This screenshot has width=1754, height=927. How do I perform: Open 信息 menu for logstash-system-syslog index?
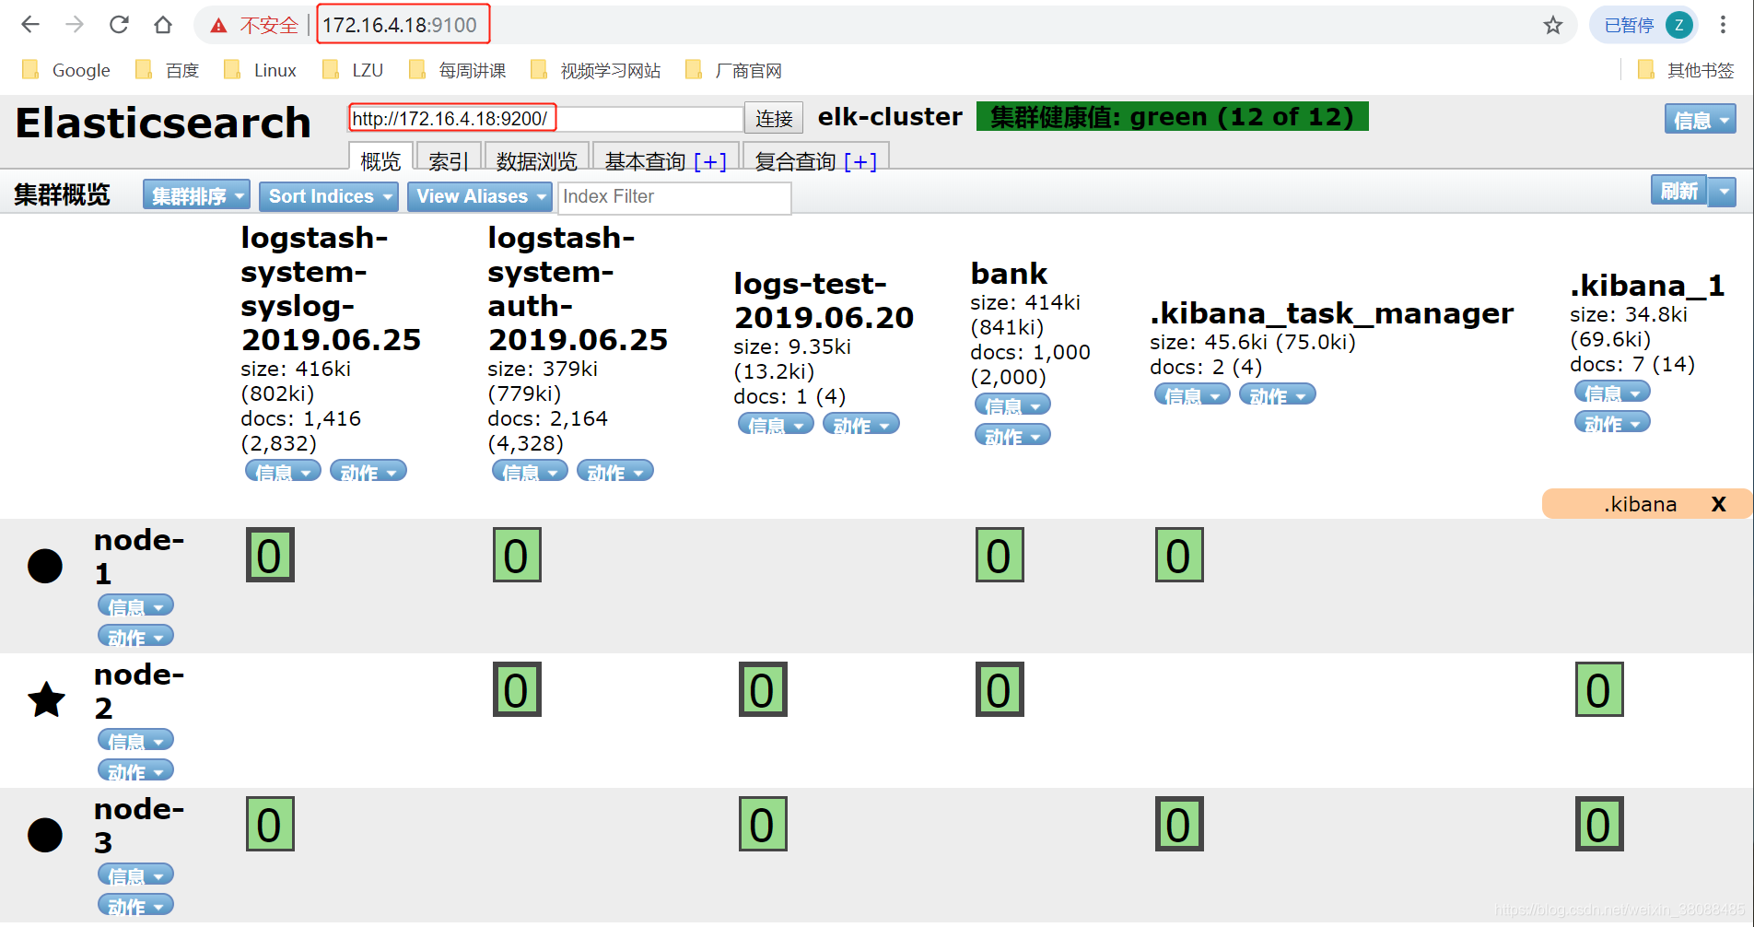pyautogui.click(x=283, y=471)
